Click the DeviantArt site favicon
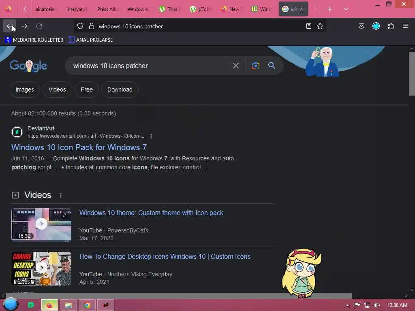Screen dimensions: 415x311 tap(17, 132)
